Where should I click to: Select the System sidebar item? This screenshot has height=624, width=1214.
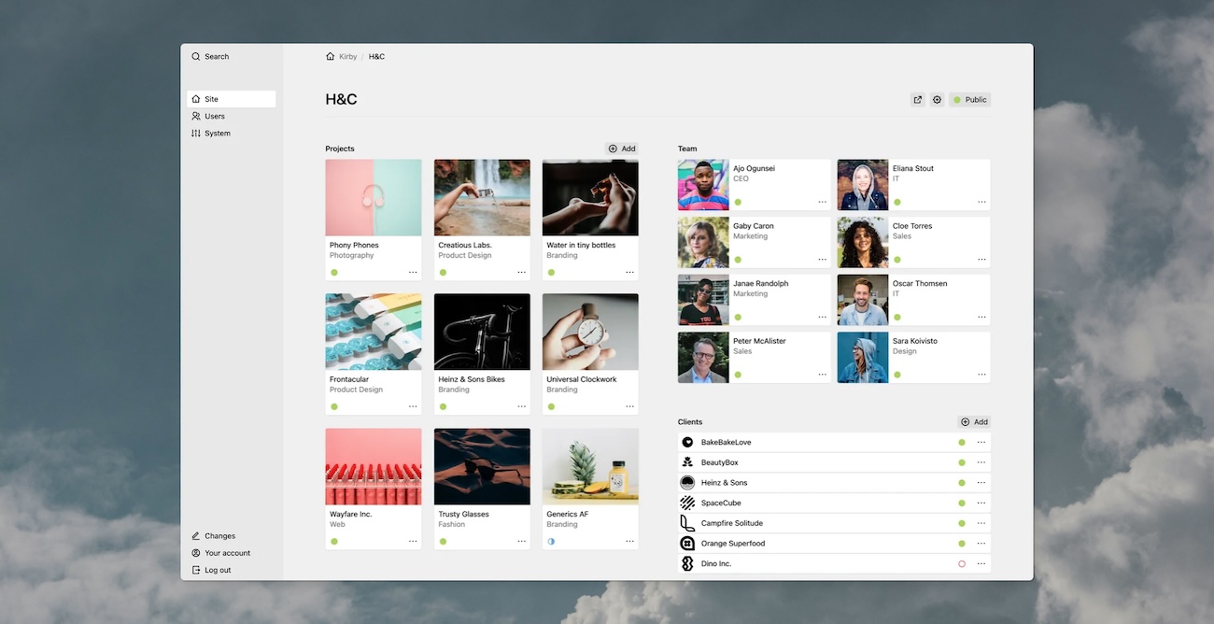(x=217, y=134)
